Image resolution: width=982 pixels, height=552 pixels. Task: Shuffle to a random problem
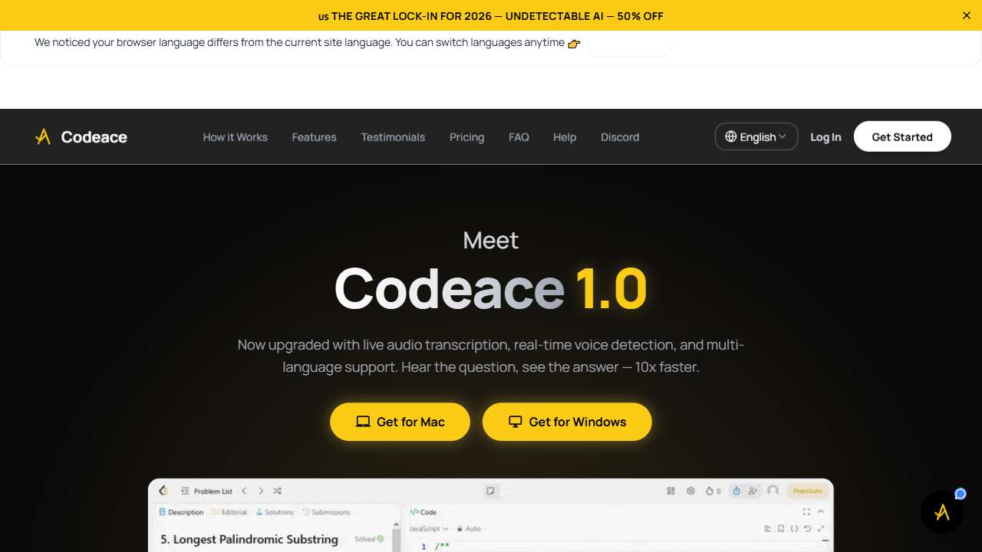coord(276,491)
